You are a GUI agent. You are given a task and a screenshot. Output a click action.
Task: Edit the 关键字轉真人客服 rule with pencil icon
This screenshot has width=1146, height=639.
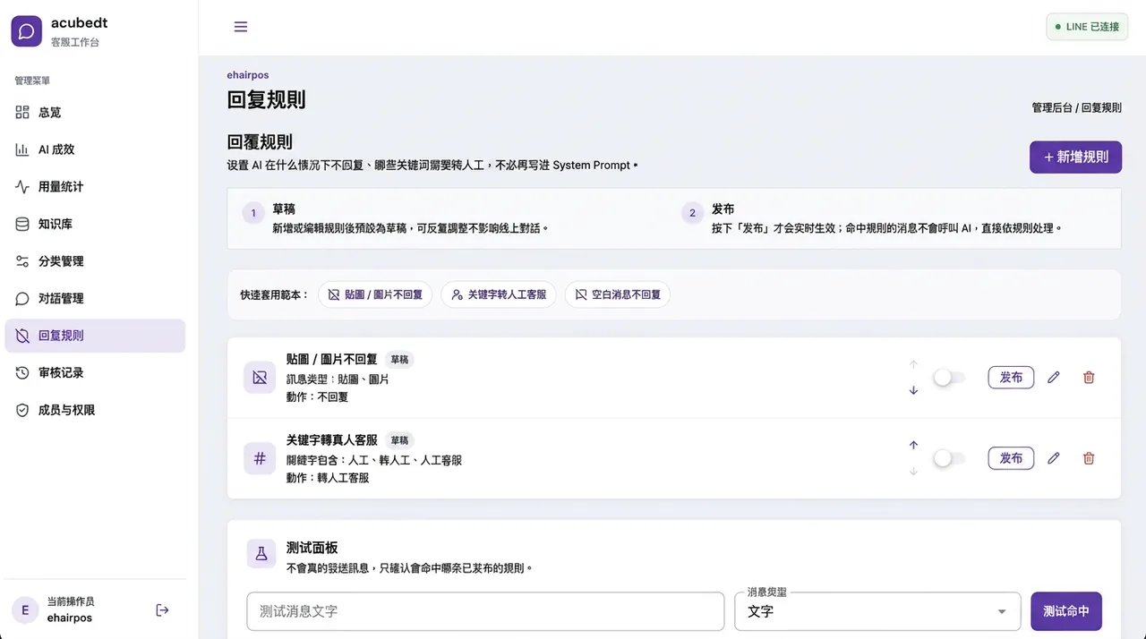tap(1054, 458)
